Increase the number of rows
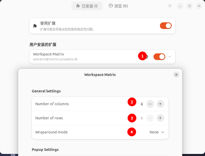205x156 pixels. point(160,118)
